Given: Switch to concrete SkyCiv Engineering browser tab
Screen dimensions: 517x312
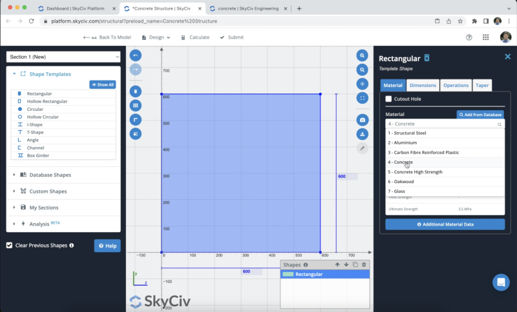Looking at the screenshot, I should coord(248,8).
